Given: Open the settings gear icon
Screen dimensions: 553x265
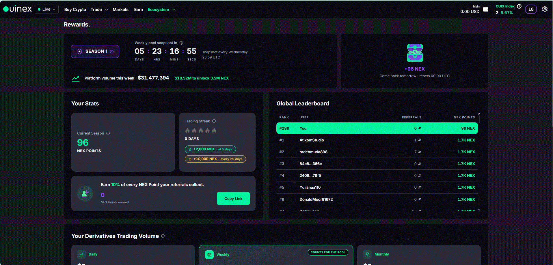Looking at the screenshot, I should pos(545,9).
